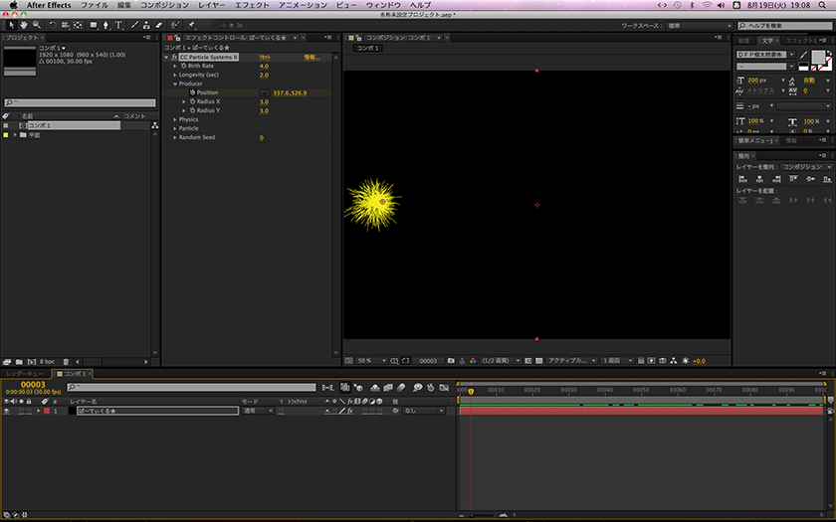Click the trash icon in project panel
Image resolution: width=836 pixels, height=522 pixels.
tap(66, 362)
